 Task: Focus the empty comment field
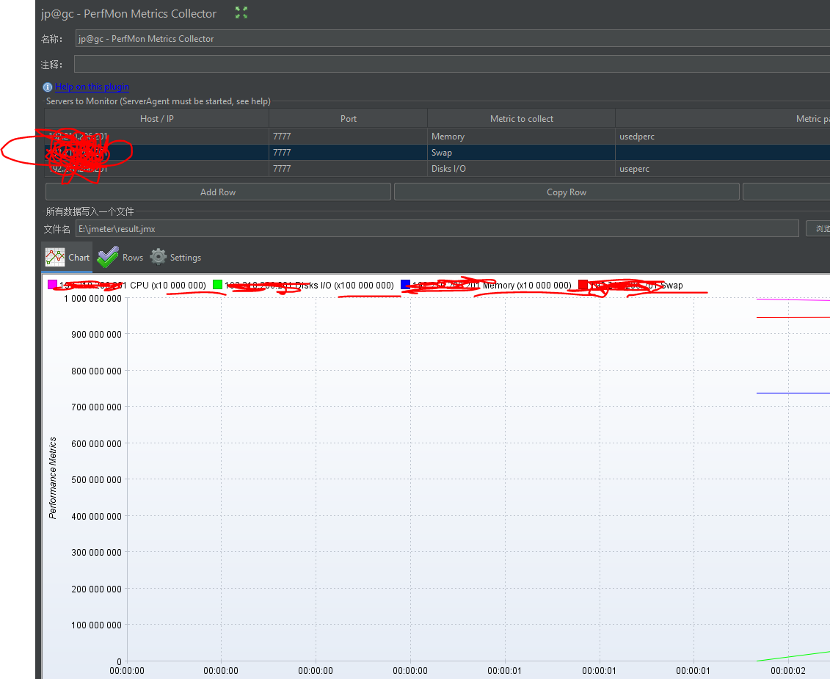453,64
